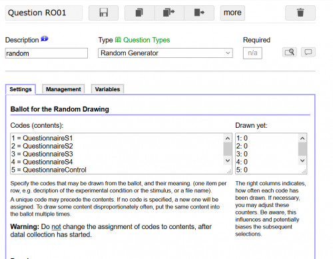This screenshot has width=333, height=259.
Task: Click the Drawn yet list scroll-down arrow
Action: [302, 160]
